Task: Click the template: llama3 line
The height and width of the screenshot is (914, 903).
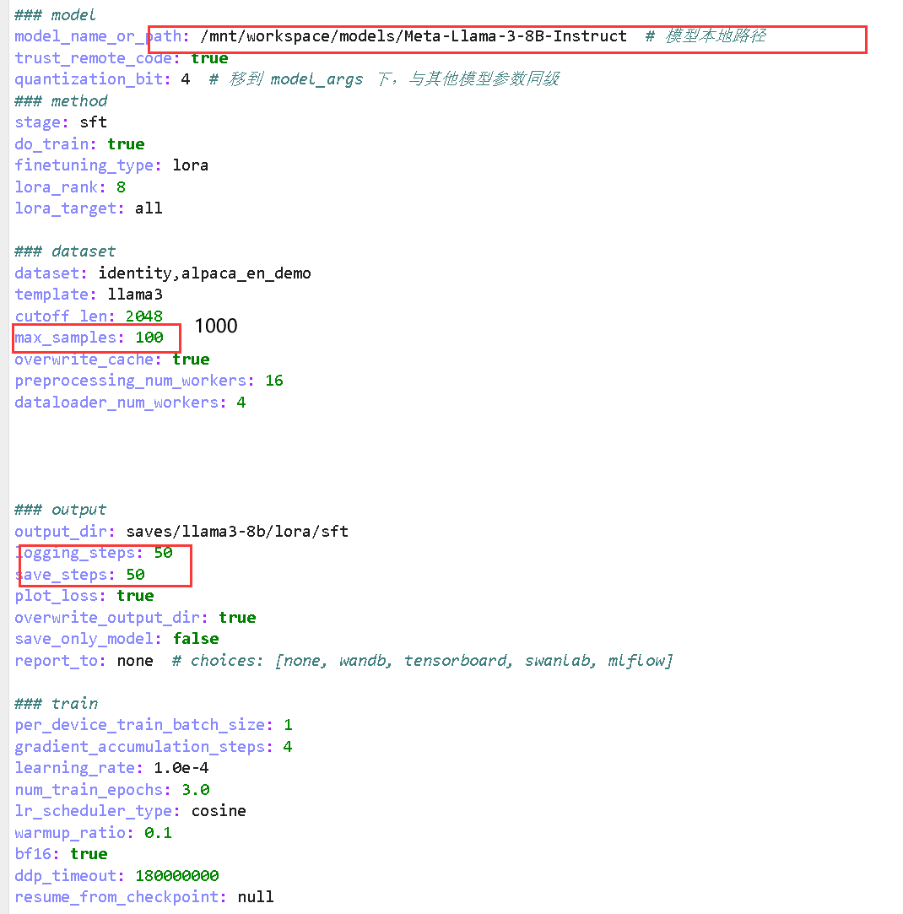Action: click(x=89, y=295)
